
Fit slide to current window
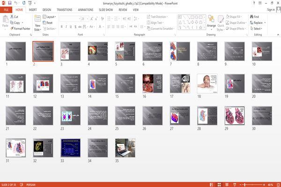pyautogui.click(x=278, y=185)
